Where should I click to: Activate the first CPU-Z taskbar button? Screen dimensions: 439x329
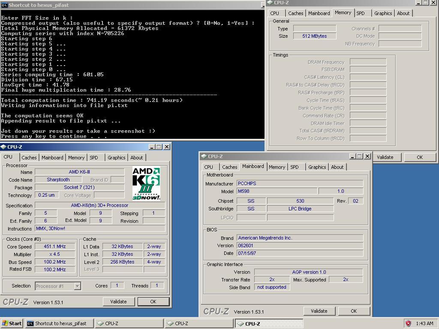pyautogui.click(x=129, y=323)
